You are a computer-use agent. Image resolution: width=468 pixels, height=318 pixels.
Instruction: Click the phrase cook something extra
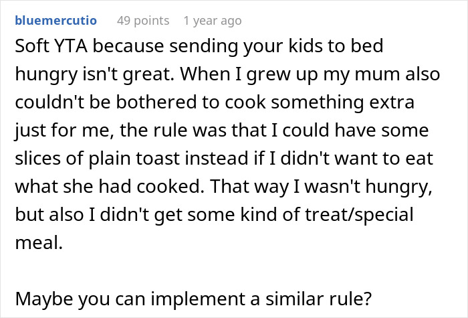point(320,102)
